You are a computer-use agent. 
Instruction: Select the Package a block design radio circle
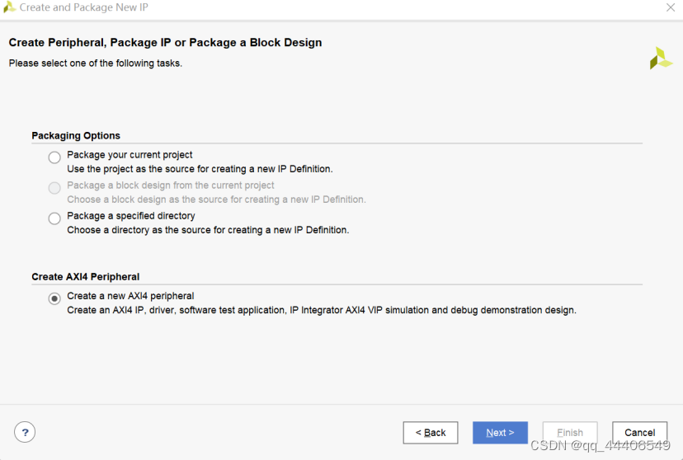click(54, 188)
